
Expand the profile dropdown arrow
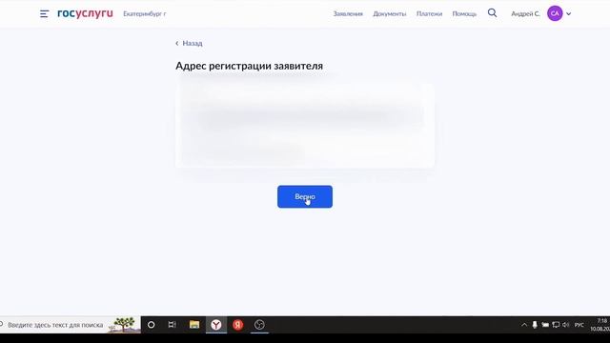click(568, 13)
